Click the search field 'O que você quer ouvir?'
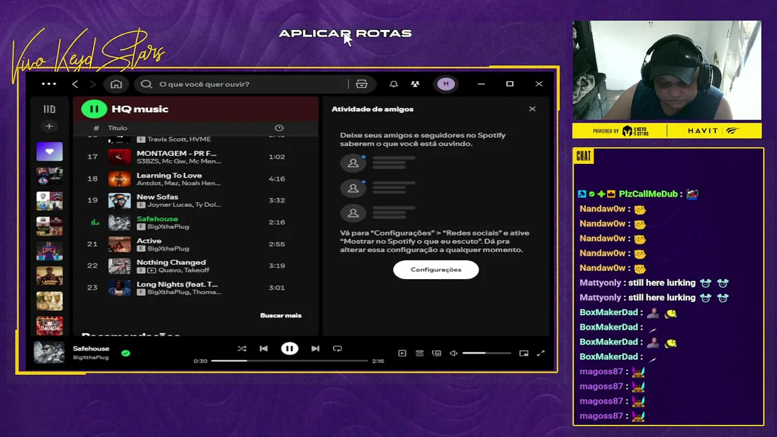The image size is (777, 437). (243, 84)
